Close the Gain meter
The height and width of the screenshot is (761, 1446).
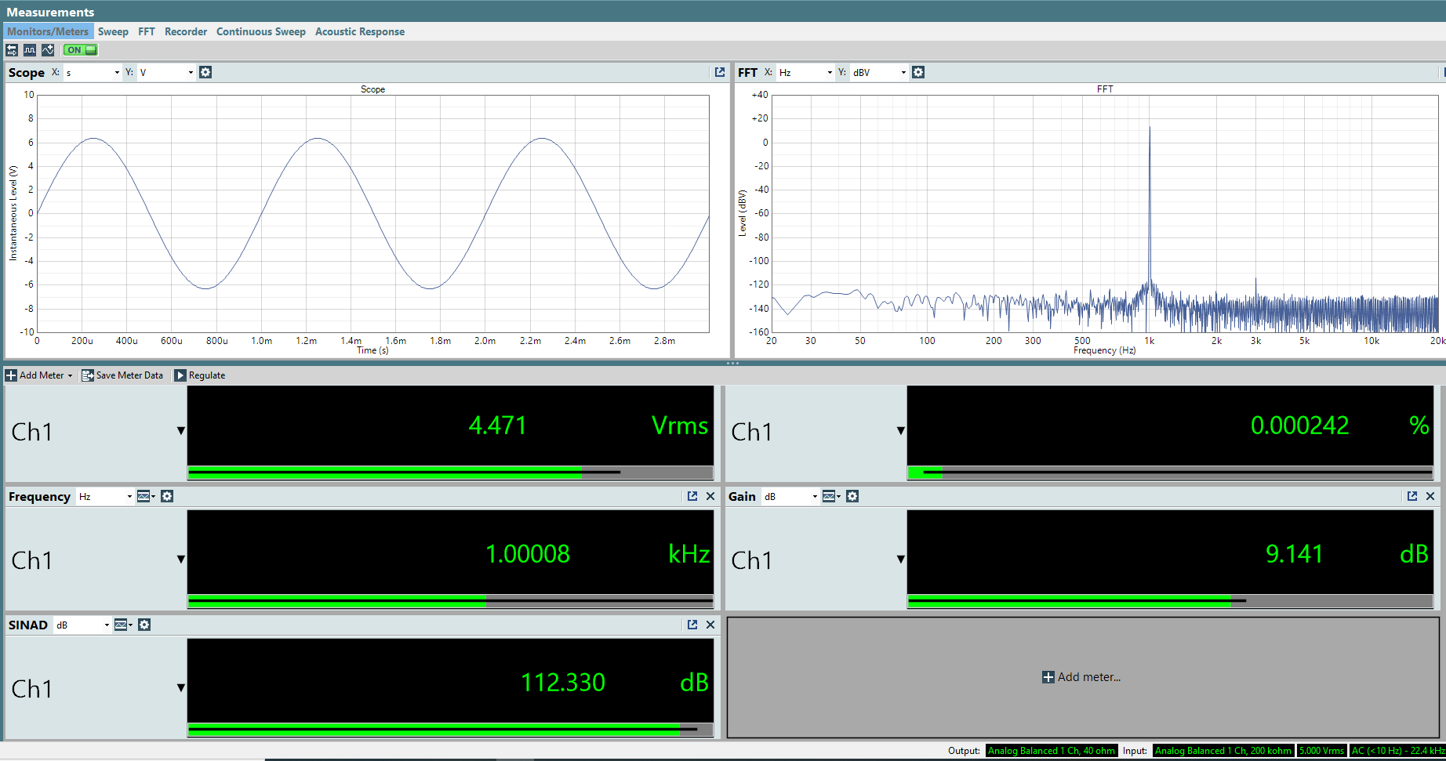[1430, 496]
